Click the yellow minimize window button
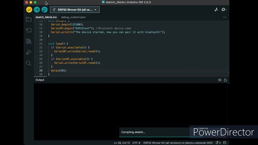 (x=31, y=2)
